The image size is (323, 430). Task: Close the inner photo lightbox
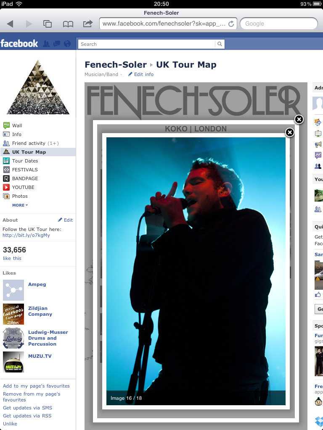pos(289,132)
